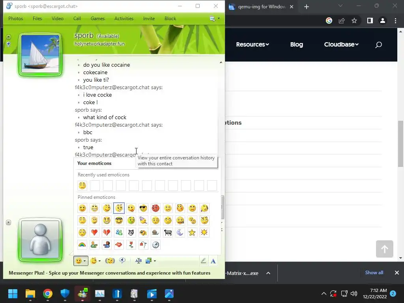Open the winks dropdown arrow
404x303 pixels.
(x=99, y=261)
